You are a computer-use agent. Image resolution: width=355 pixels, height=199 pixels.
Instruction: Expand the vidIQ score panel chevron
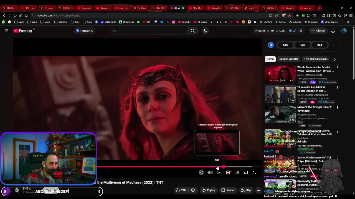(x=334, y=45)
